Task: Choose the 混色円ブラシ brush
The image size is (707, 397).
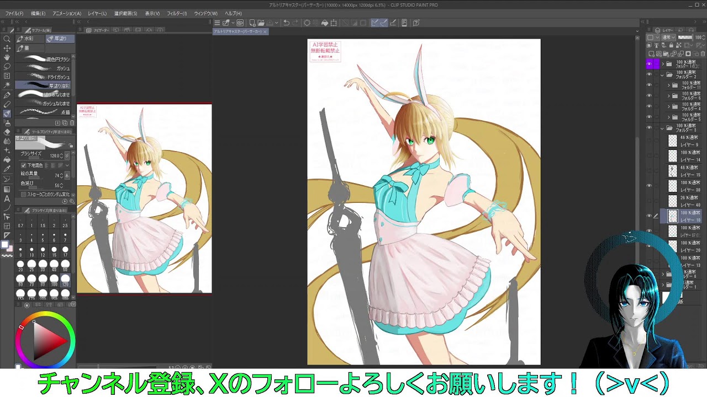Action: [44, 59]
